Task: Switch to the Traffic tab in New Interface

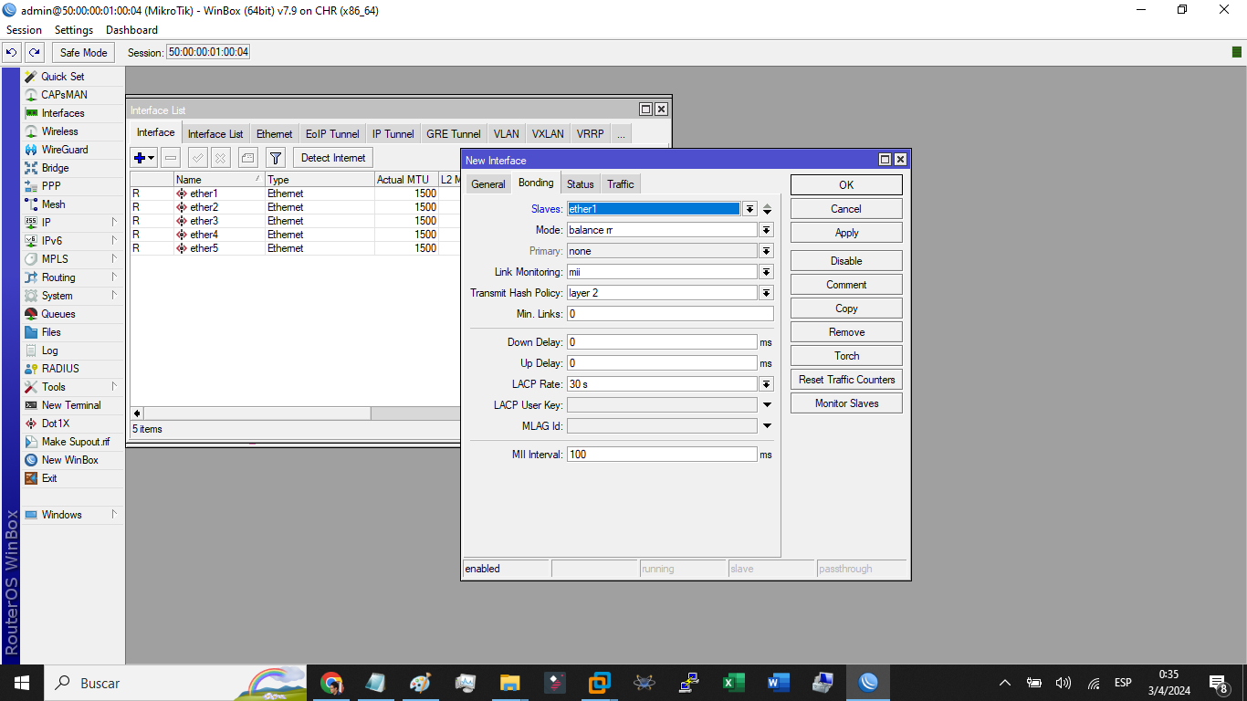Action: [621, 184]
